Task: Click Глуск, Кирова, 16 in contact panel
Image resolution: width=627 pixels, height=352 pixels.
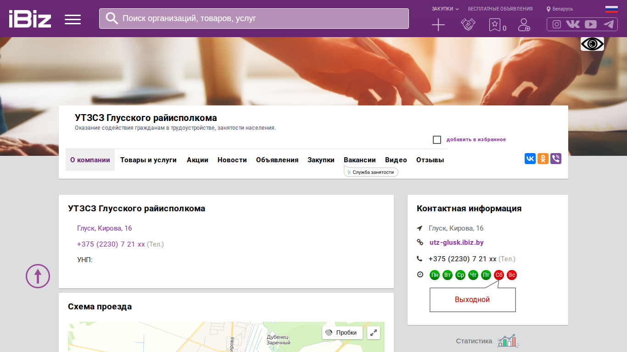Action: click(456, 228)
